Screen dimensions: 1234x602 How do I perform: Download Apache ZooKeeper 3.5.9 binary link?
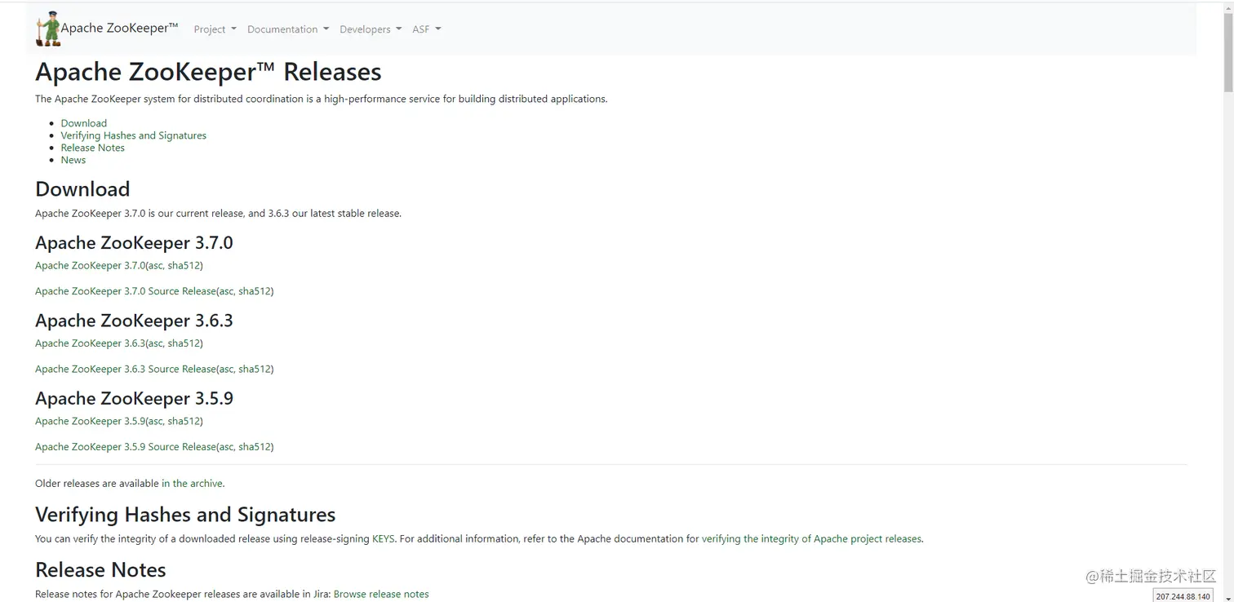90,421
